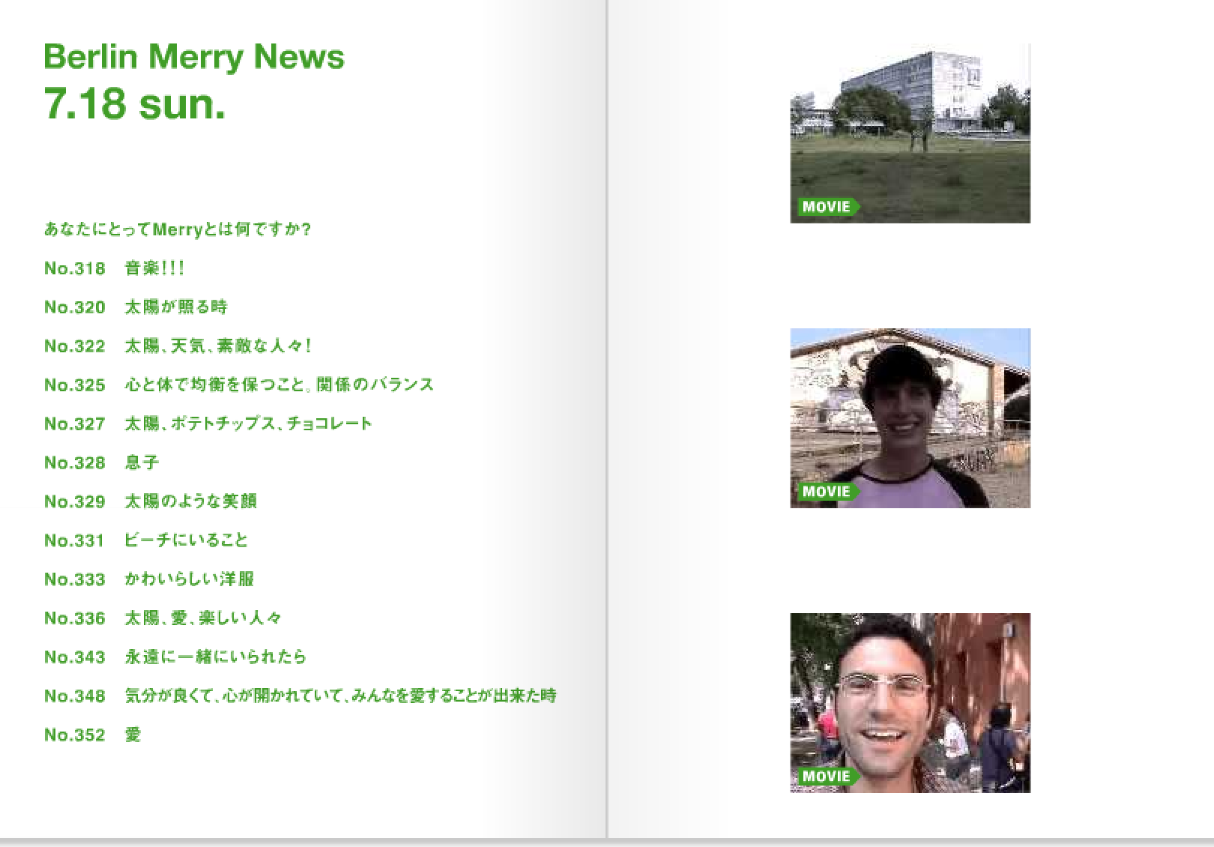
Task: Select entry No.348 about 気分が良くて
Action: [301, 697]
